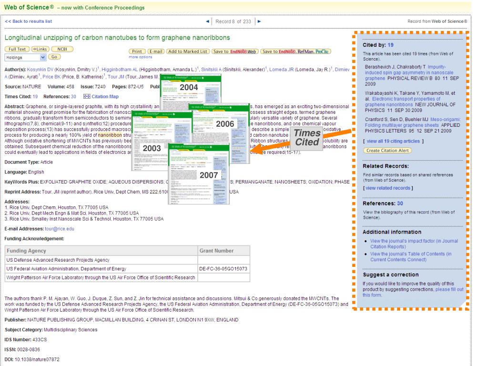The width and height of the screenshot is (488, 366).
Task: Open author Higginbotham AL link
Action: [x=120, y=70]
